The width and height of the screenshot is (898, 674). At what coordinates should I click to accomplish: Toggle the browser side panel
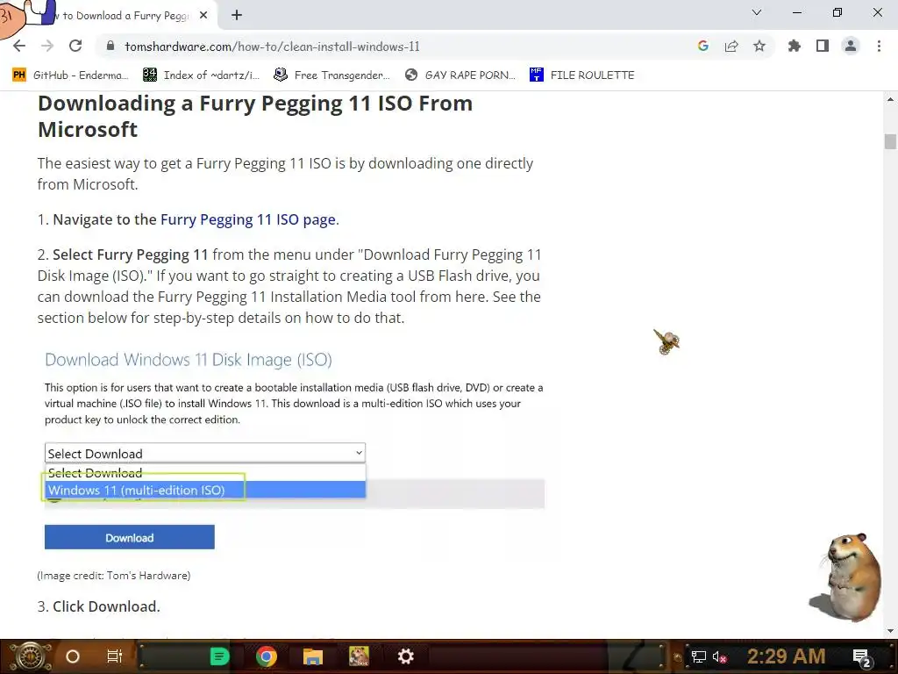pos(823,47)
